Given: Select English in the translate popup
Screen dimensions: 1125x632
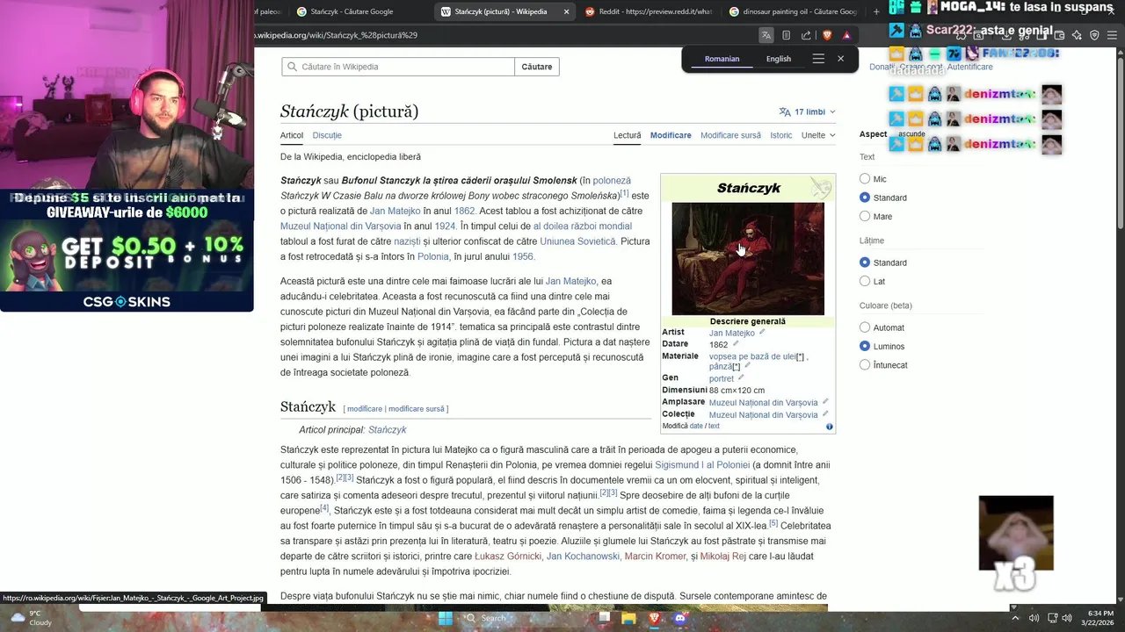Looking at the screenshot, I should (779, 59).
